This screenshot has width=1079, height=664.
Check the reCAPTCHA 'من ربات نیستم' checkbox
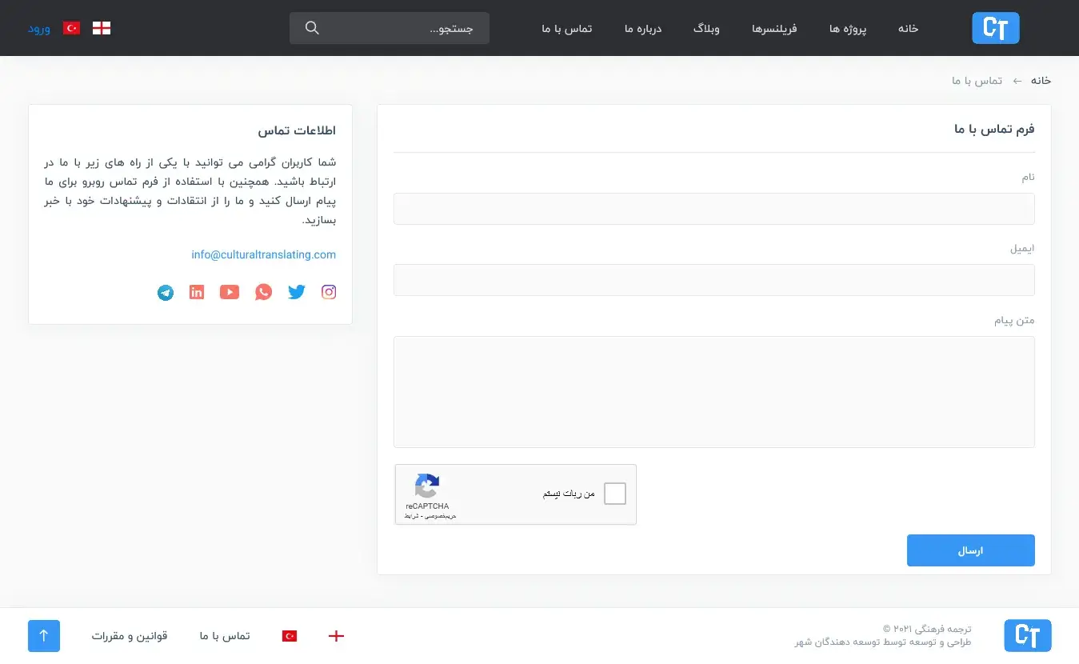[x=614, y=494]
